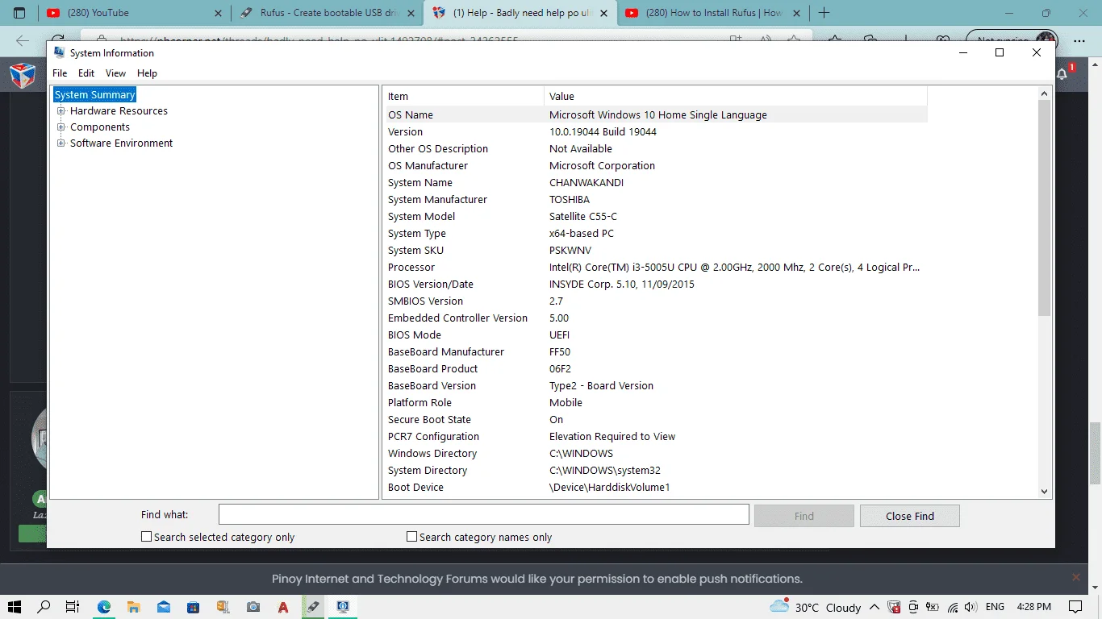
Task: Open the Help menu in System Information
Action: (147, 73)
